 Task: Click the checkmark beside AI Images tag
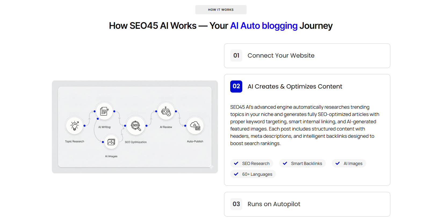[338, 163]
